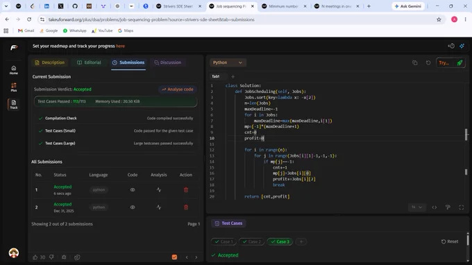Viewport: 472px width, 265px height.
Task: Click the Ask Gemini button
Action: pyautogui.click(x=408, y=6)
